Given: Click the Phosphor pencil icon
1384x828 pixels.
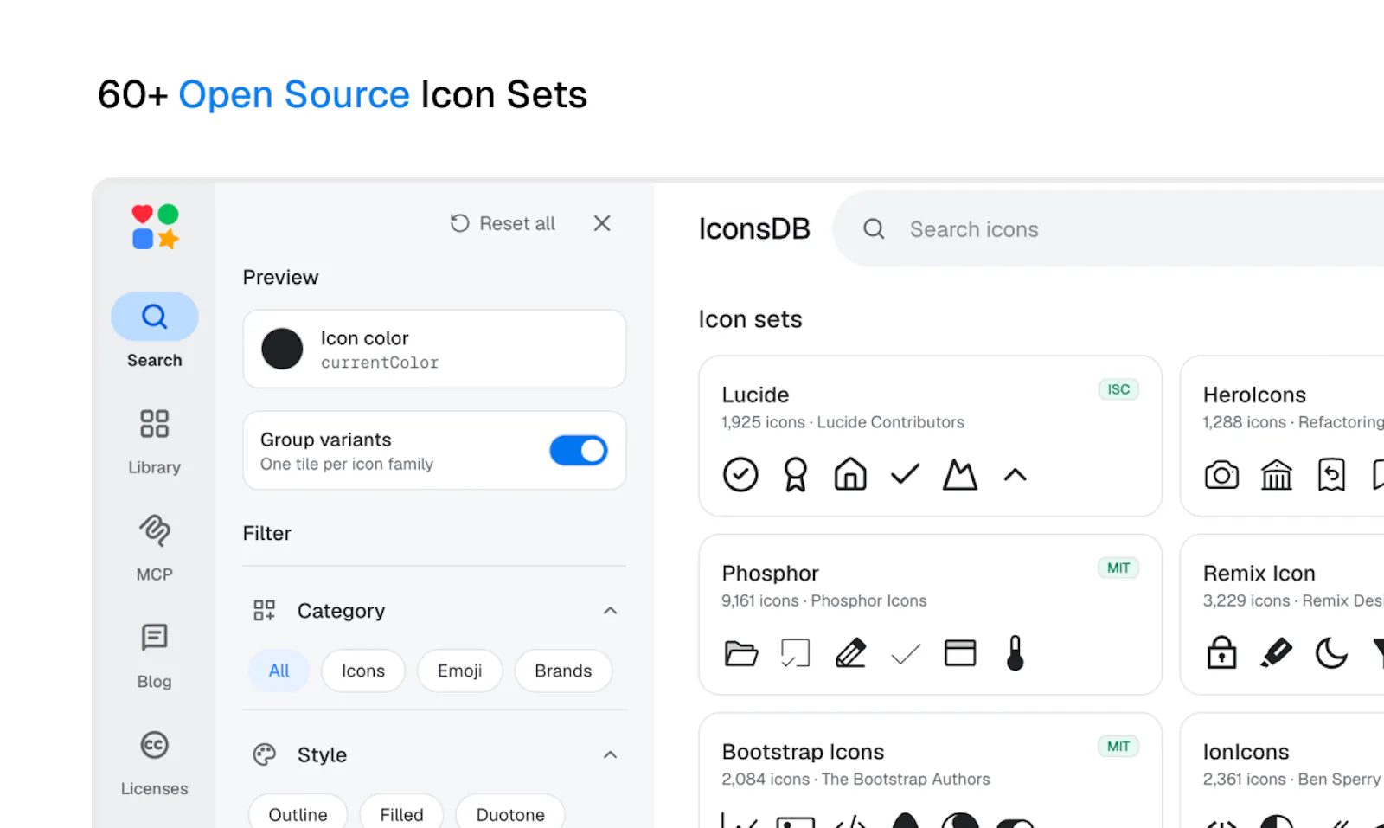Looking at the screenshot, I should 850,653.
